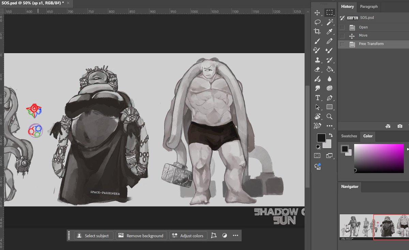Switch to the Swatches tab
409x250 pixels.
(x=349, y=136)
